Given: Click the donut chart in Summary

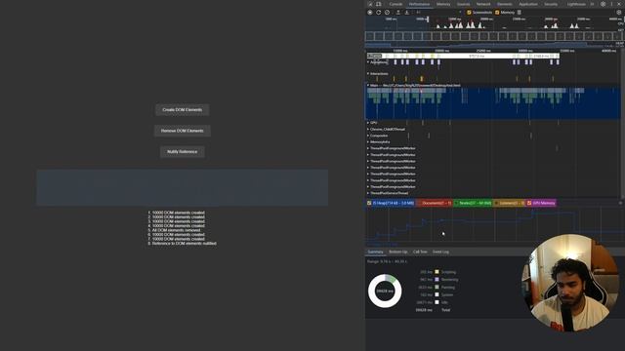Looking at the screenshot, I should click(385, 291).
